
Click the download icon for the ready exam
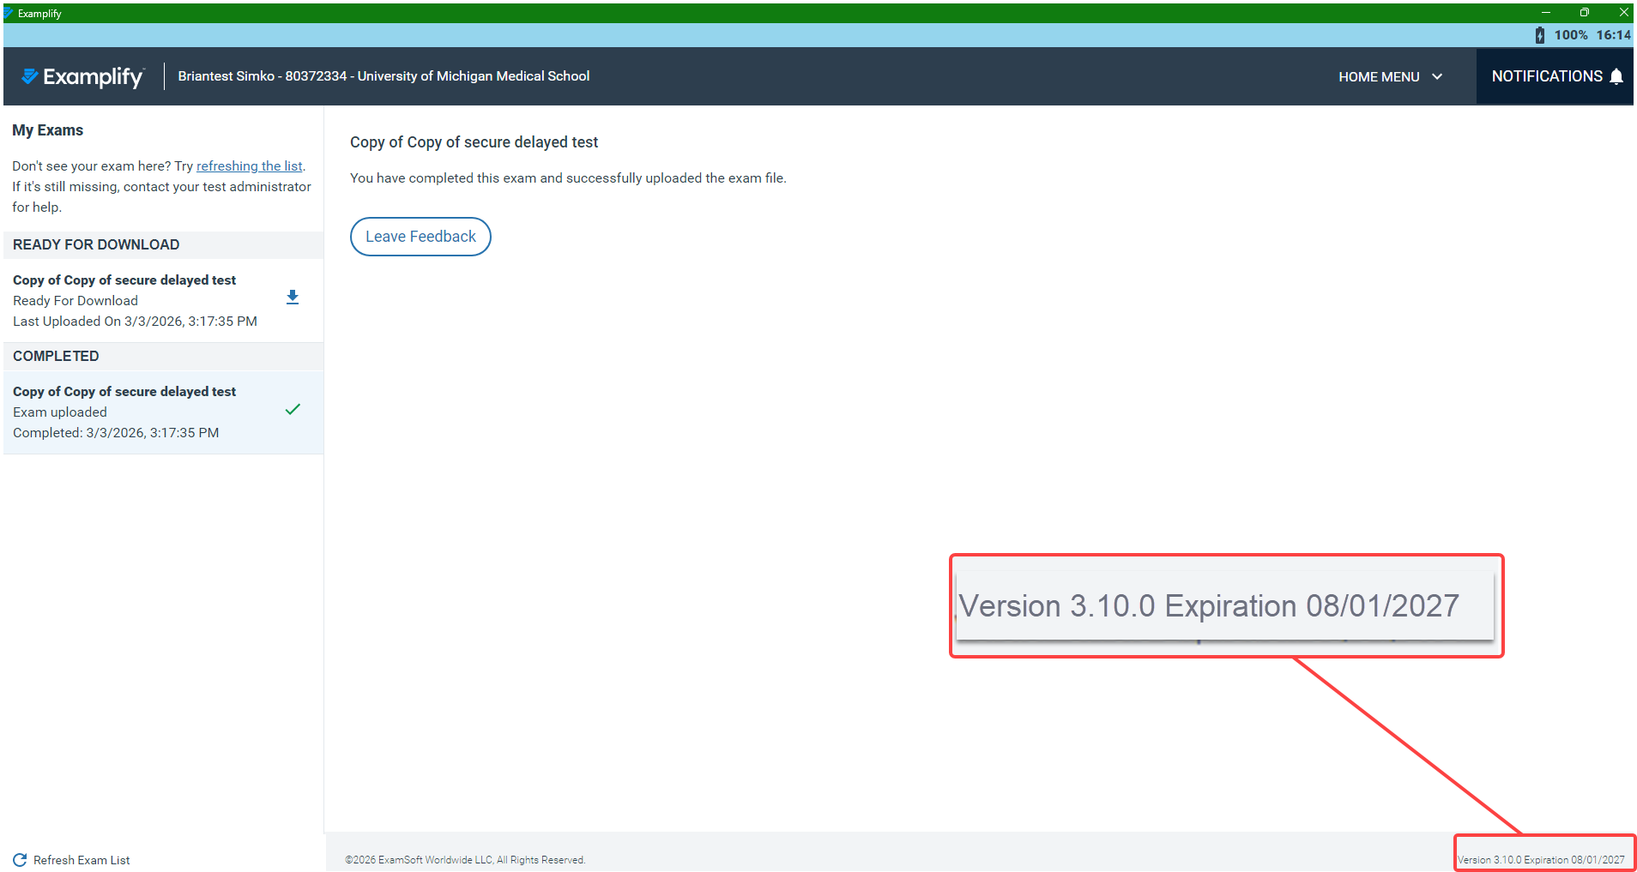(292, 297)
